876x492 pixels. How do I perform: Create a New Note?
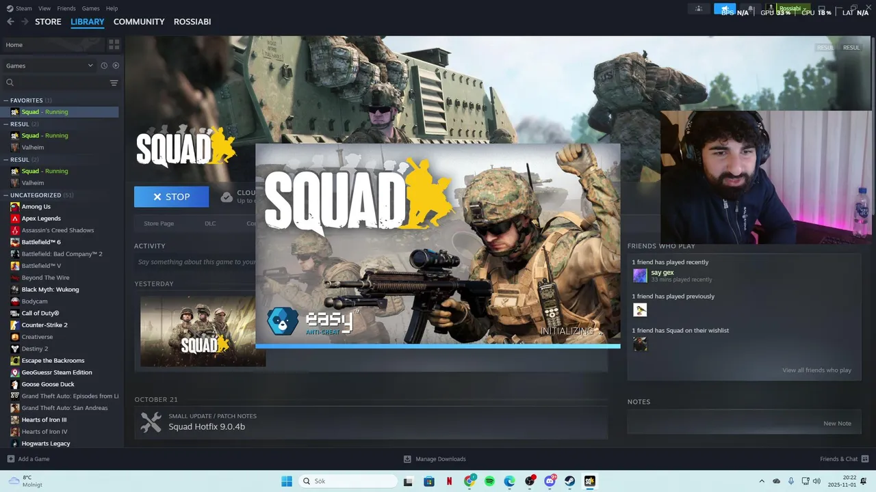837,424
